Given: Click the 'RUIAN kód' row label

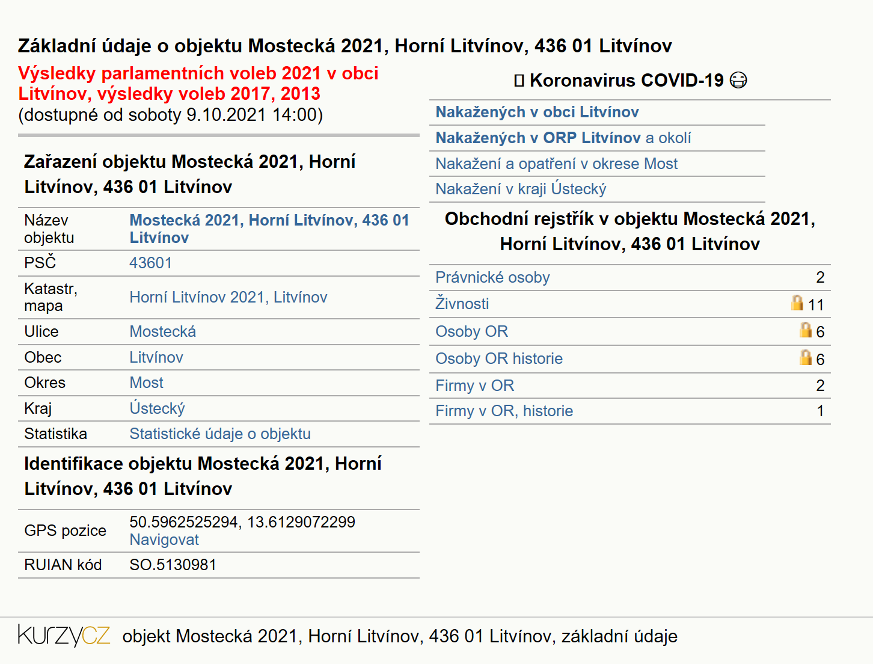Looking at the screenshot, I should (x=63, y=565).
